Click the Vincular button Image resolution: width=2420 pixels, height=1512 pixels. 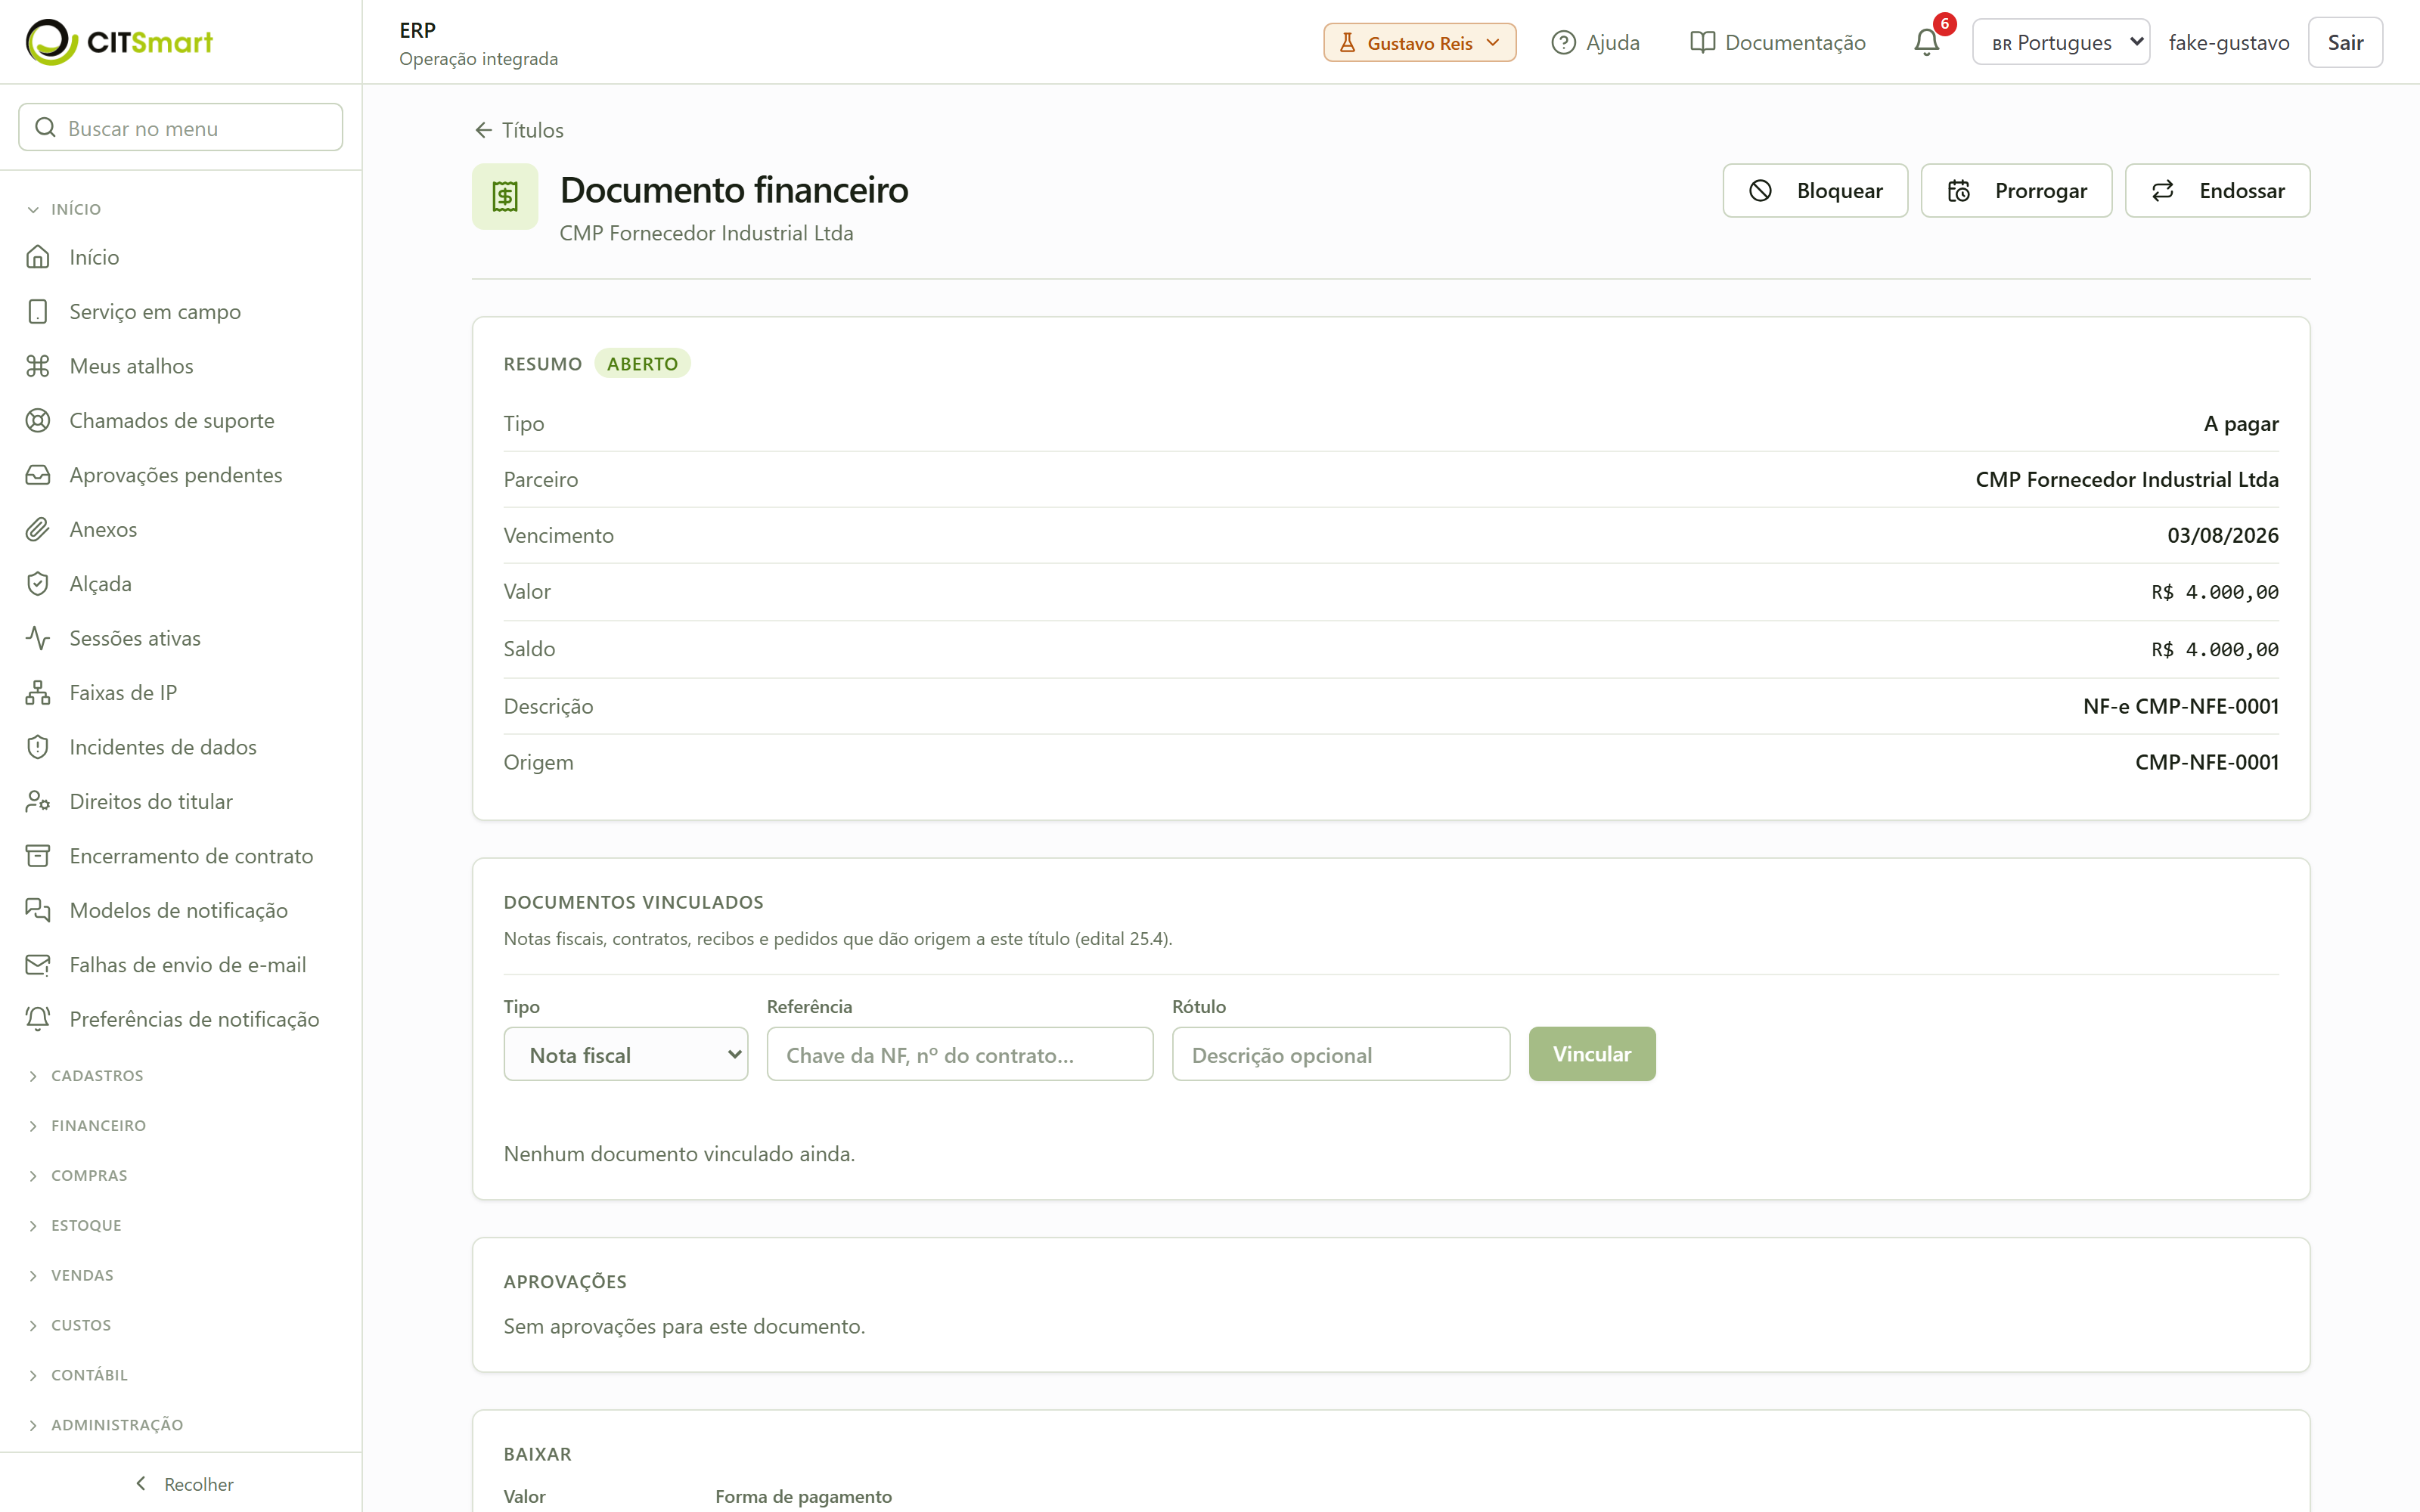1591,1054
